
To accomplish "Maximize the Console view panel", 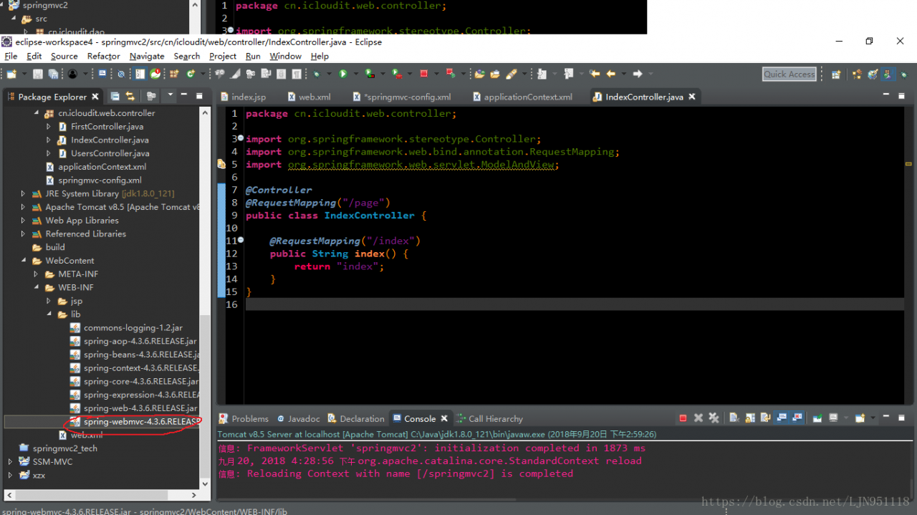I will [x=901, y=418].
